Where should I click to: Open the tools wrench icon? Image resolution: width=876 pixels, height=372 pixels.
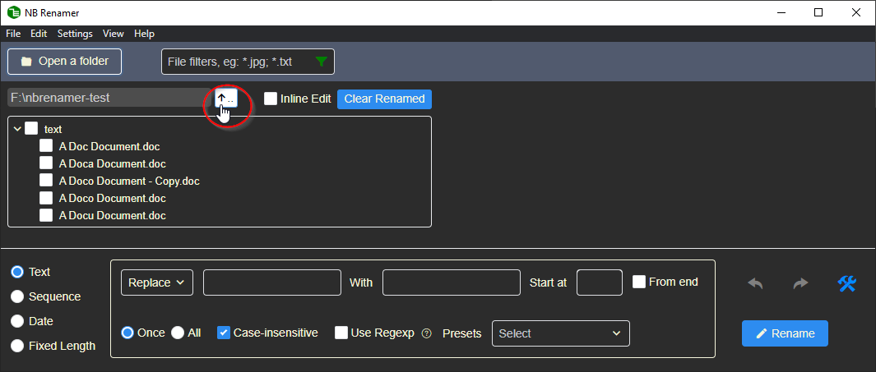coord(847,283)
